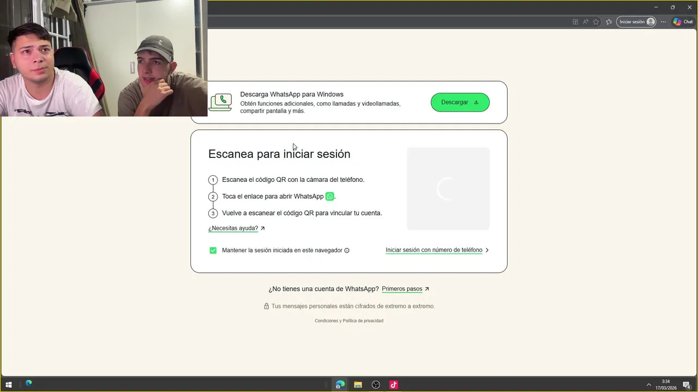The height and width of the screenshot is (392, 698).
Task: Click the browser Iniciar sesión profile button
Action: (x=636, y=22)
